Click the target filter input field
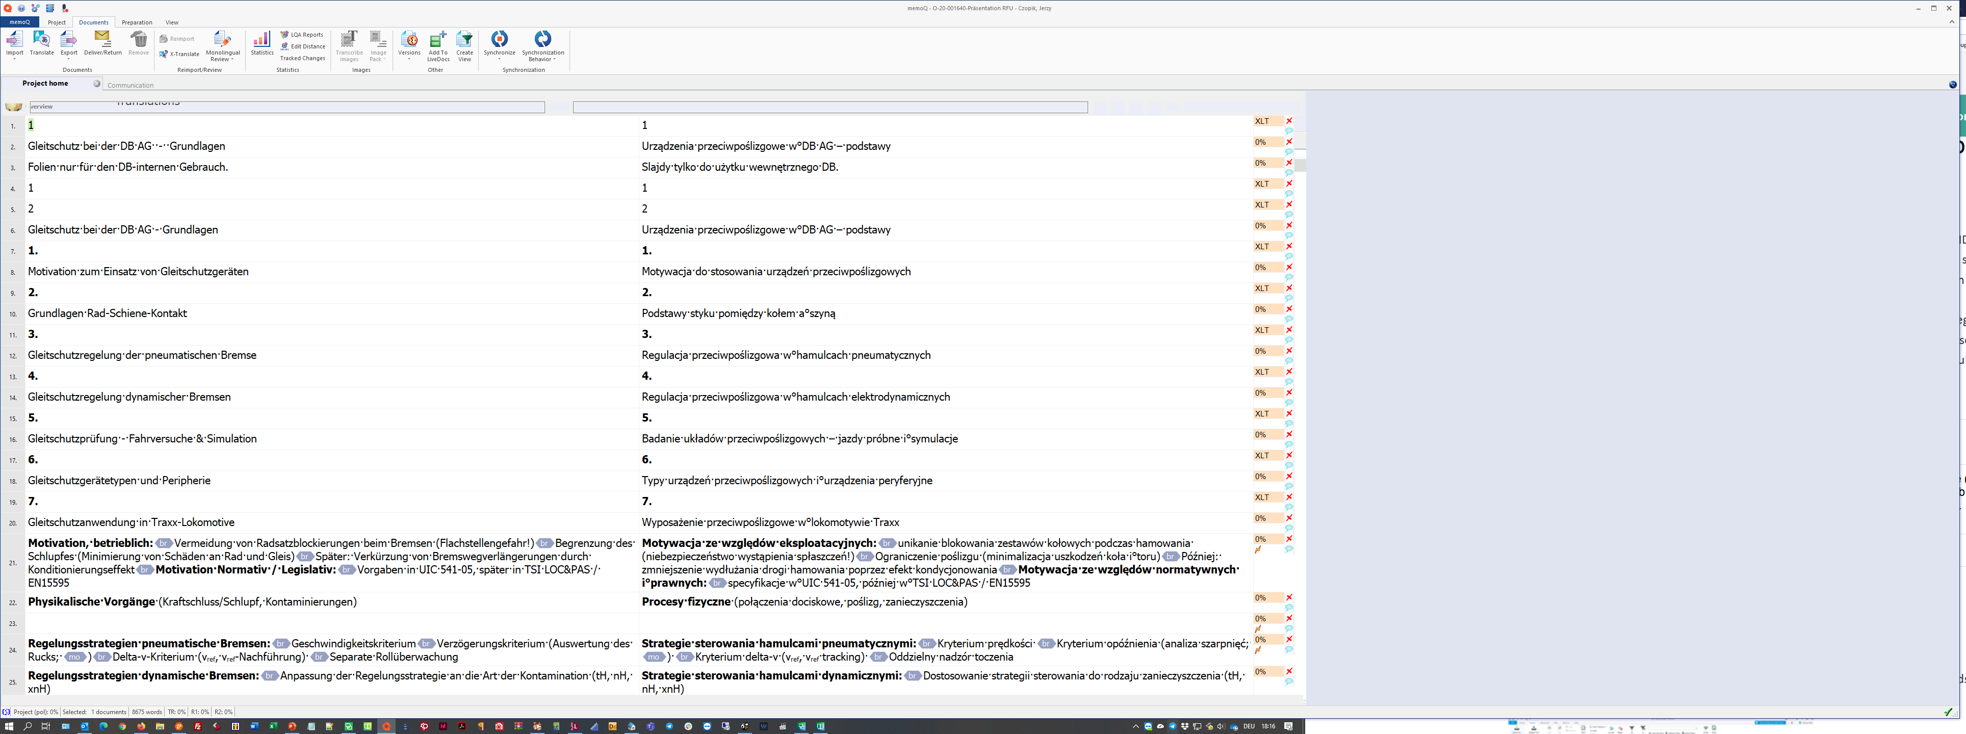Viewport: 1966px width, 734px height. [x=831, y=107]
